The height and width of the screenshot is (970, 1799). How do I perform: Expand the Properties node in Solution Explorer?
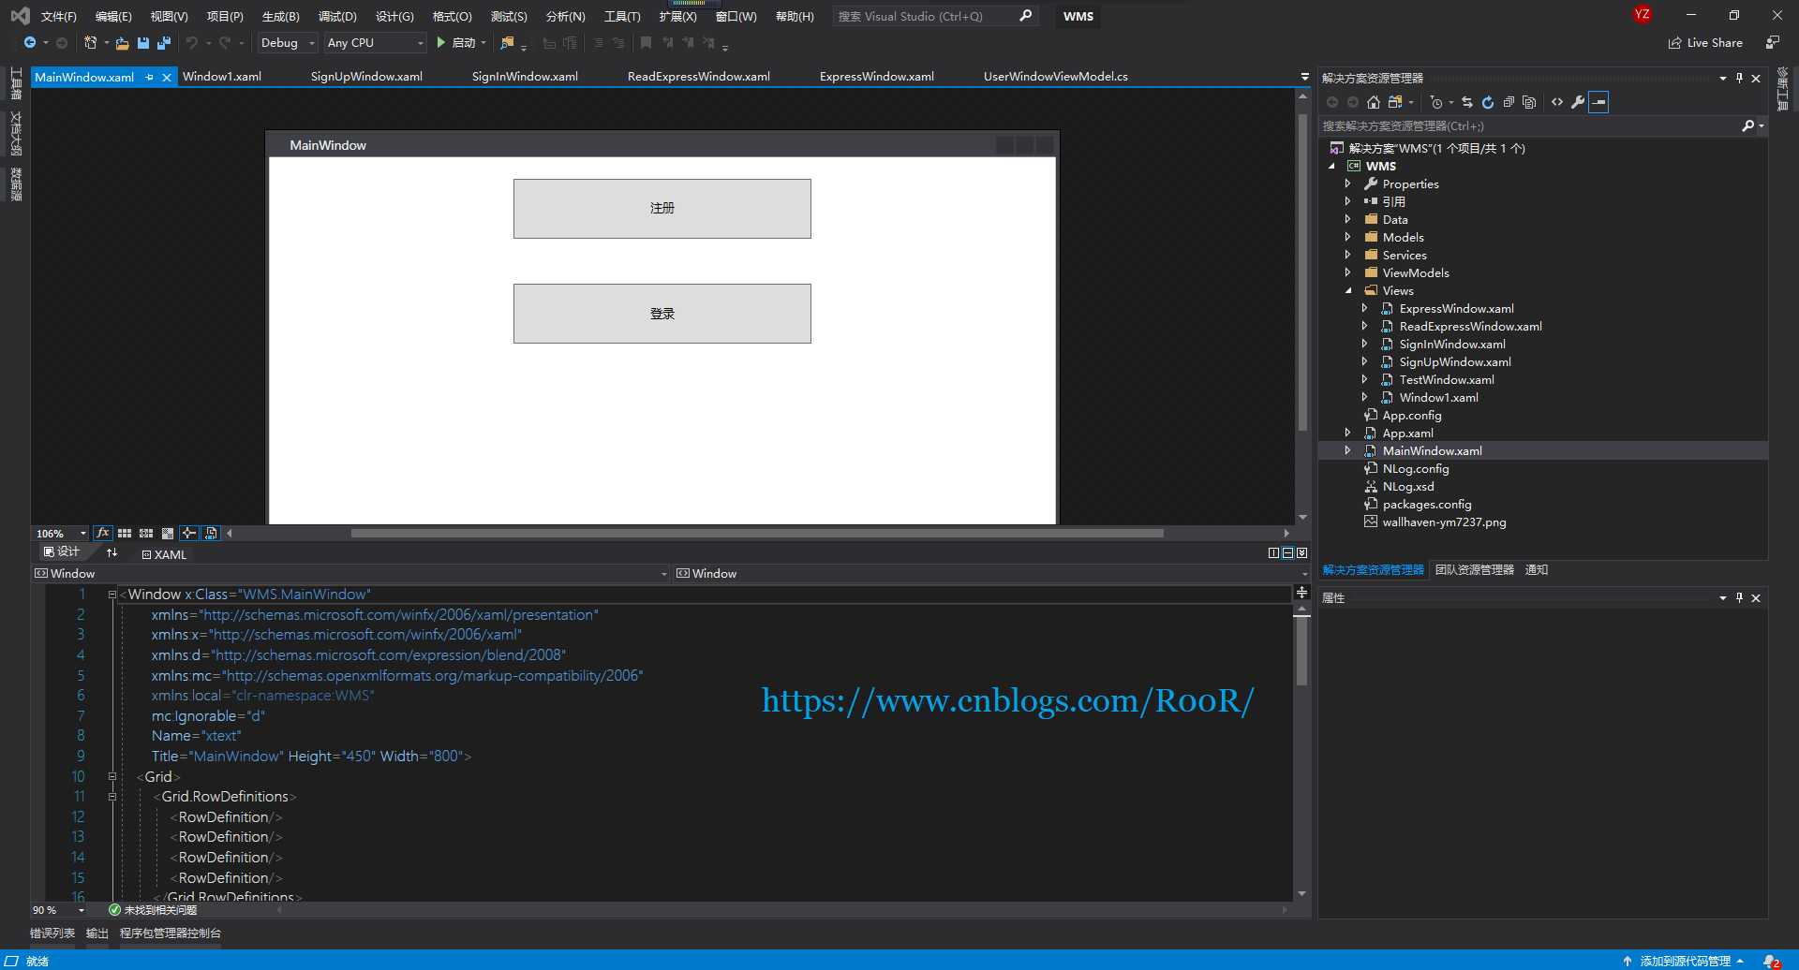click(x=1348, y=184)
